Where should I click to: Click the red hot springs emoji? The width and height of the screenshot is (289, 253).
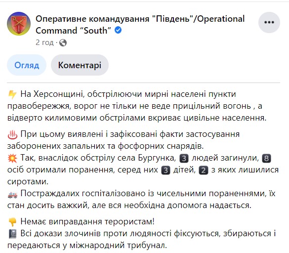(x=12, y=134)
